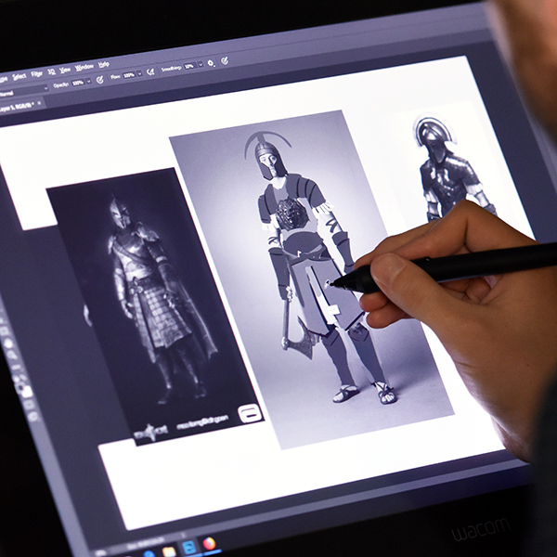This screenshot has width=557, height=557.
Task: Open the Filter menu
Action: [x=37, y=74]
